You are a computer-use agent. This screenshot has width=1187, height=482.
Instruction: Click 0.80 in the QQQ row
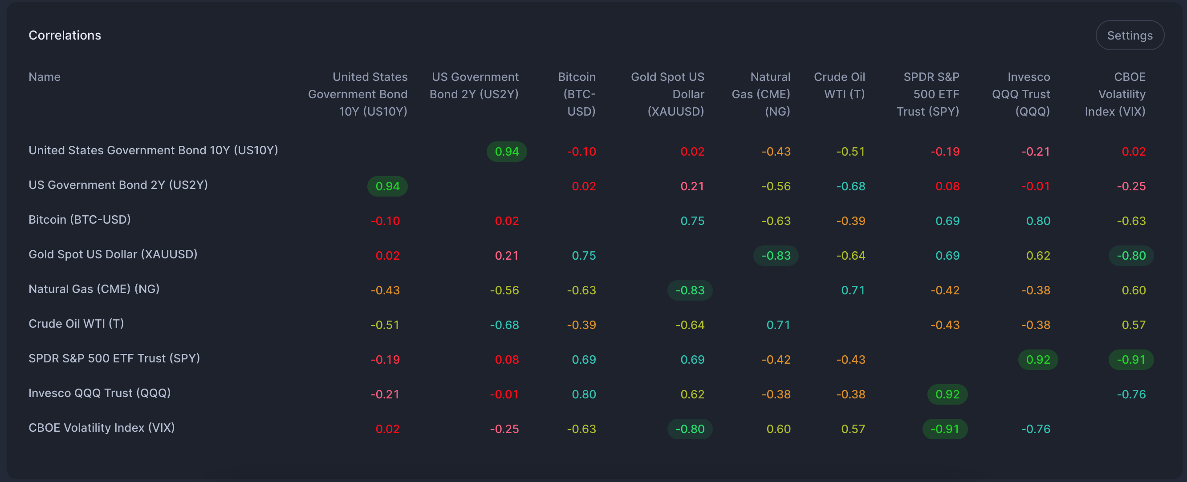(x=584, y=394)
